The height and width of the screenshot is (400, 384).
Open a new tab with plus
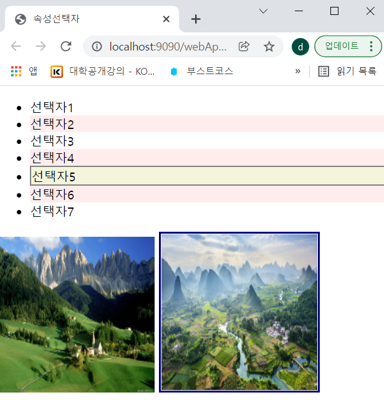(x=196, y=19)
